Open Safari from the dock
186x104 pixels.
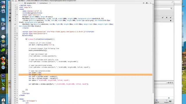coord(3,67)
